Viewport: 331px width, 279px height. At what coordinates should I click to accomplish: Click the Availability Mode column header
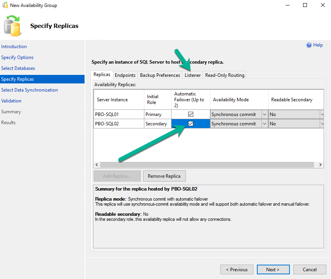[239, 100]
